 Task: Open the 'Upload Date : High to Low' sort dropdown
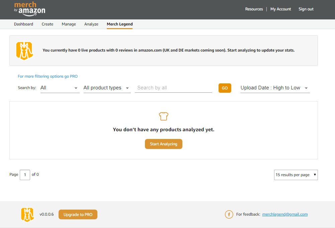pyautogui.click(x=275, y=88)
